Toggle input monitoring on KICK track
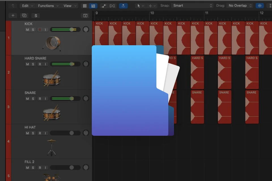Image resolution: width=272 pixels, height=181 pixels. click(x=45, y=30)
